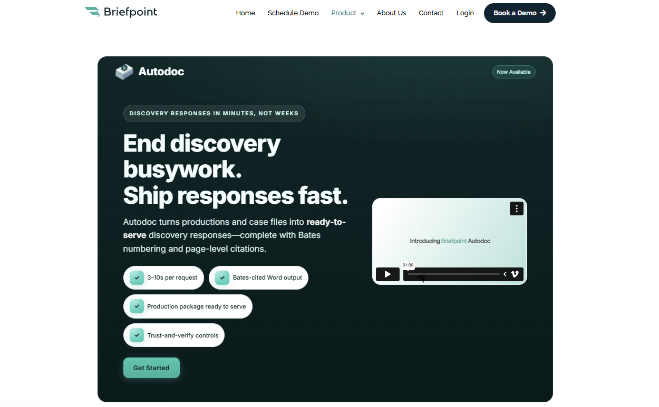Toggle the Production package ready checkmark

point(137,306)
